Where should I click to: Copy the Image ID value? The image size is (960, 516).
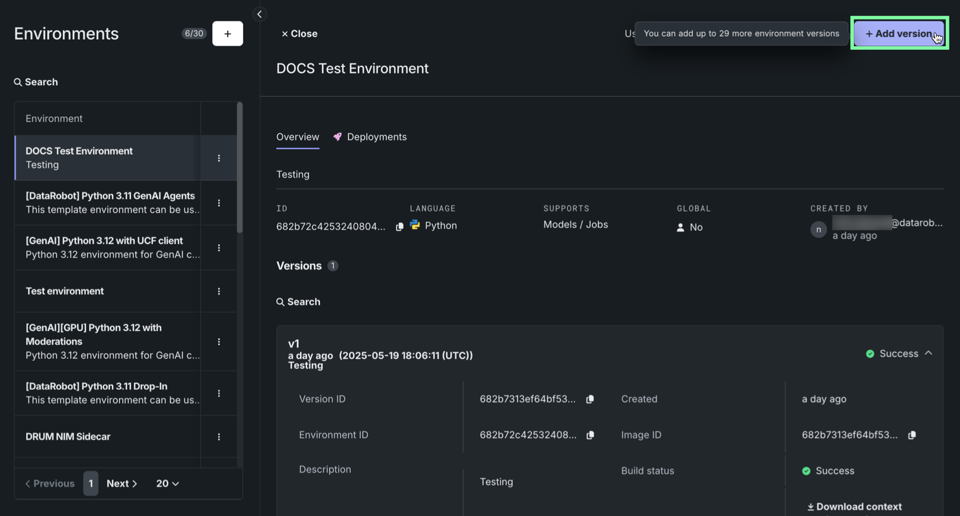pyautogui.click(x=911, y=435)
